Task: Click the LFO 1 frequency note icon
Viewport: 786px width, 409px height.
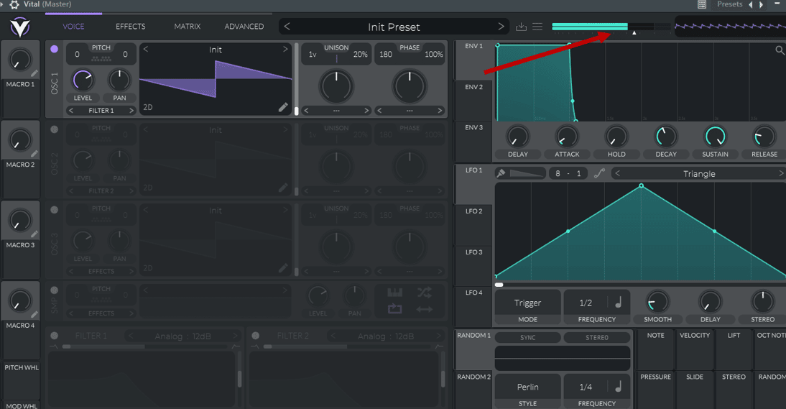Action: [619, 302]
